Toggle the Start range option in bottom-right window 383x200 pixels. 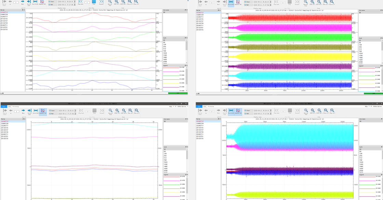click(248, 111)
